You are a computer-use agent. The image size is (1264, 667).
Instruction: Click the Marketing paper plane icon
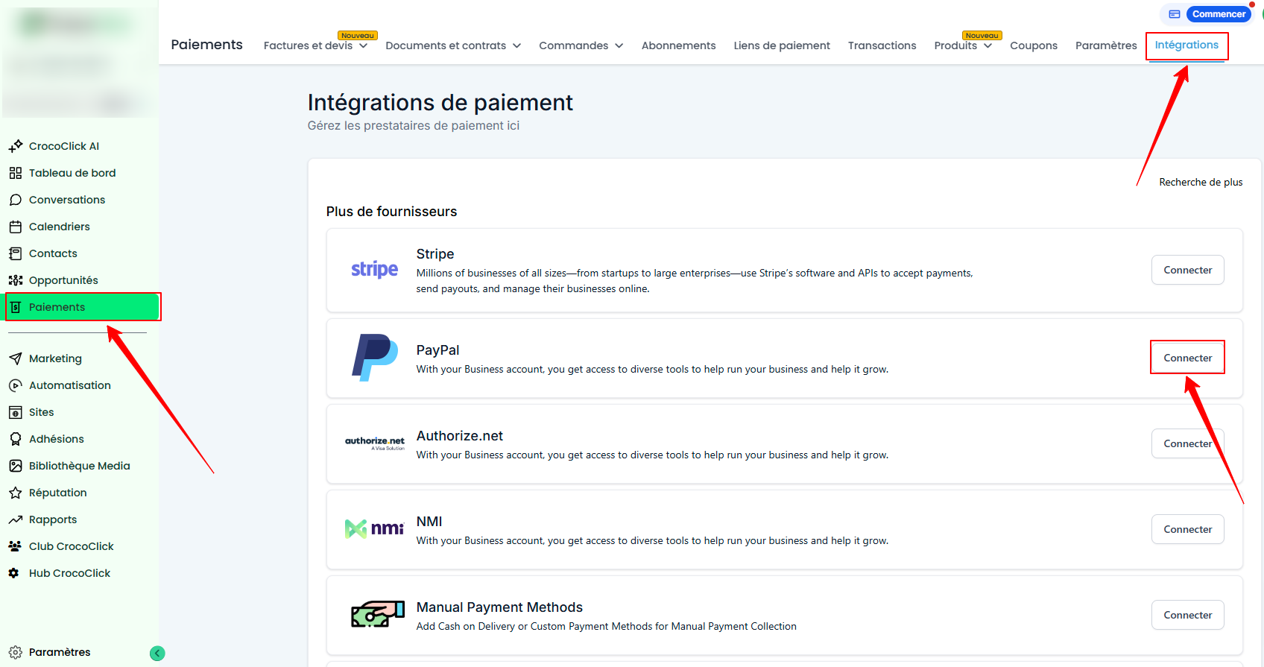tap(16, 358)
